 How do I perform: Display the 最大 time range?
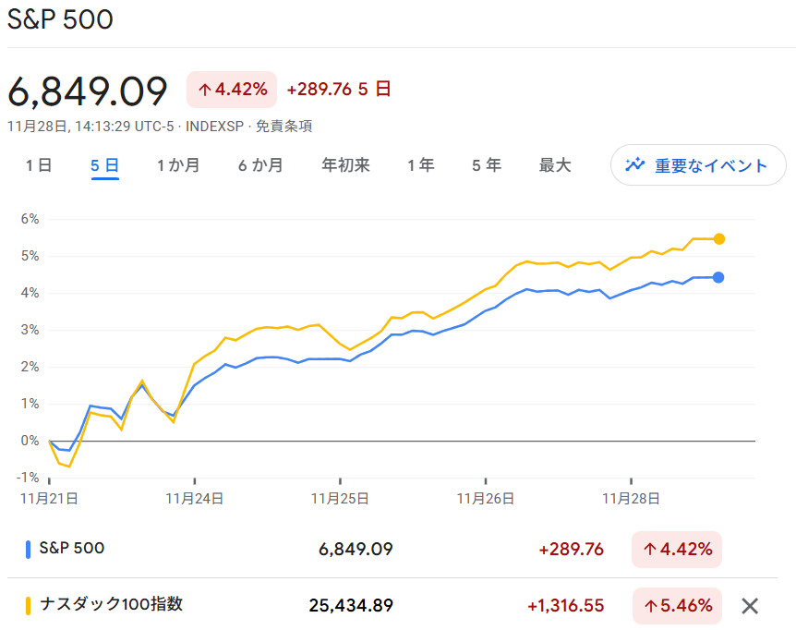(555, 164)
